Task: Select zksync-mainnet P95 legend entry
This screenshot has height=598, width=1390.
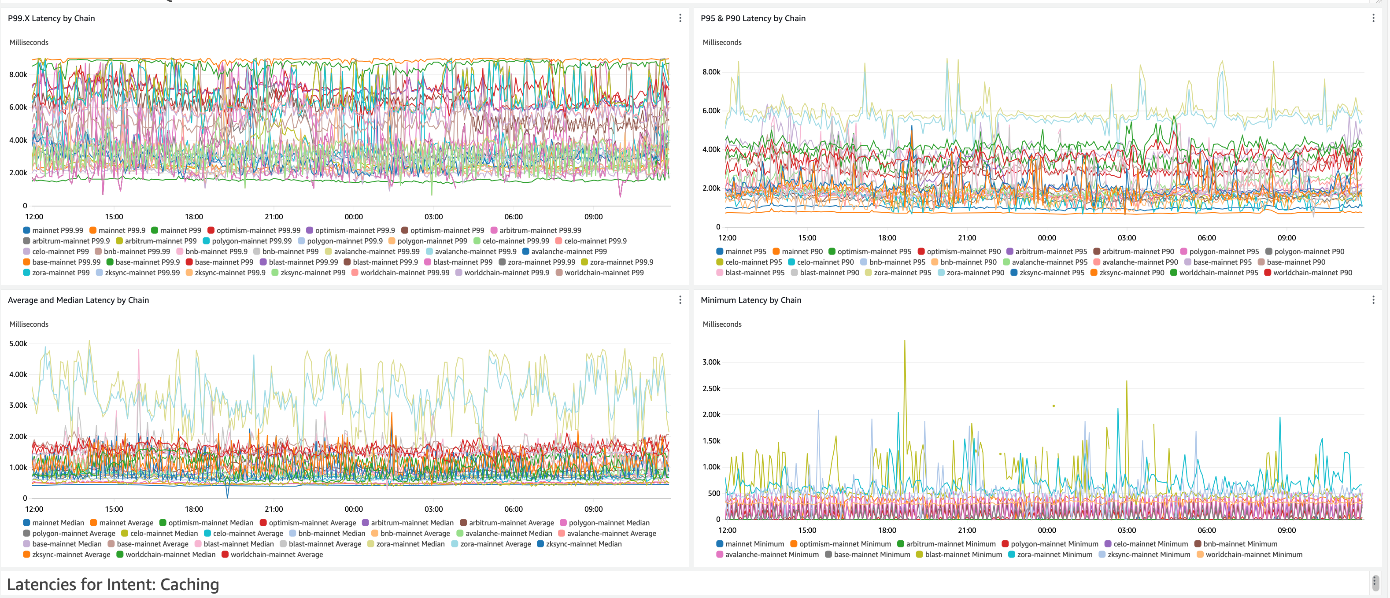Action: tap(1047, 273)
